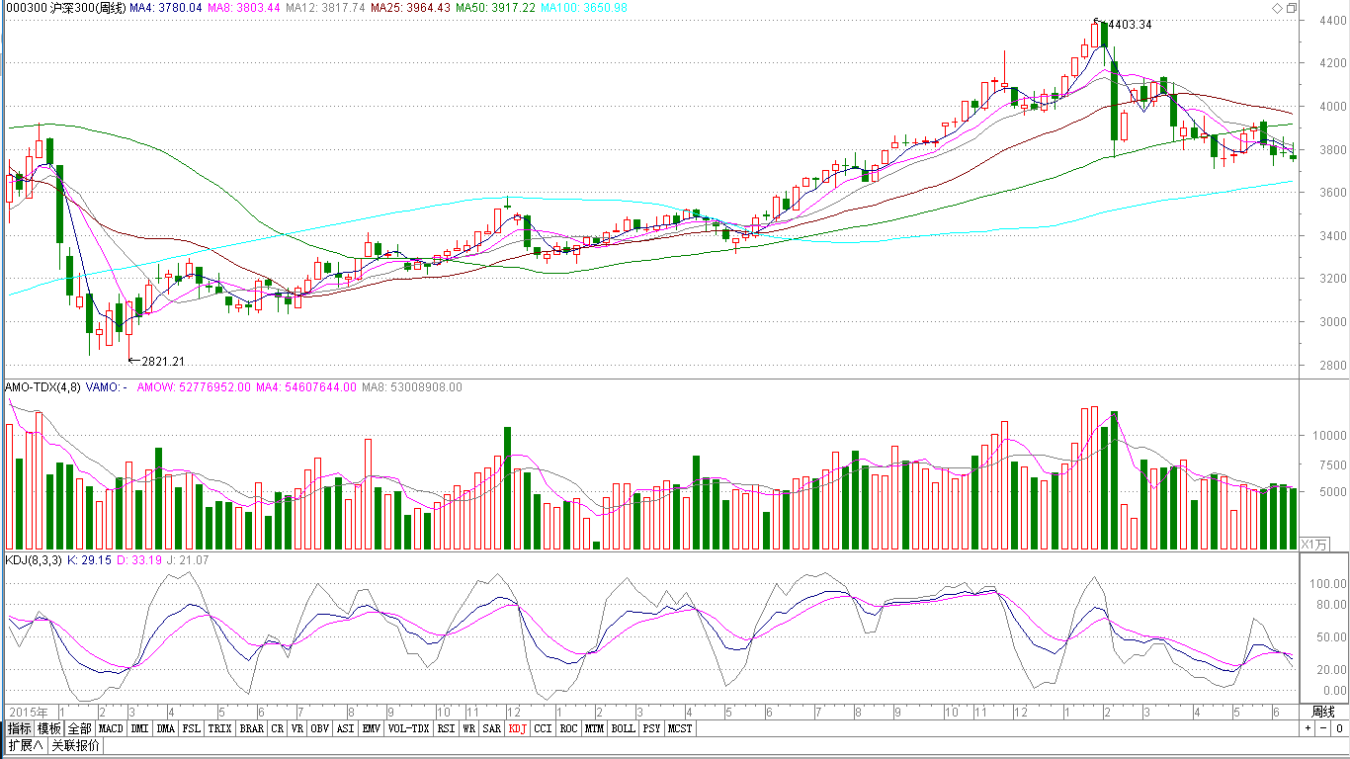Click the X1万 volume unit label

(x=1315, y=544)
